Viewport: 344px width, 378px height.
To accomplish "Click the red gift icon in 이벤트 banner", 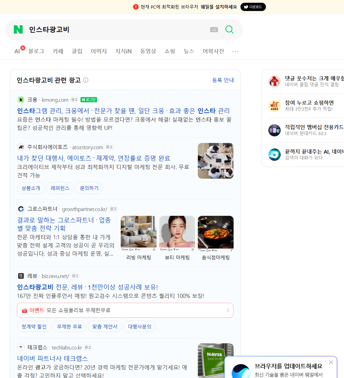I will pyautogui.click(x=24, y=310).
